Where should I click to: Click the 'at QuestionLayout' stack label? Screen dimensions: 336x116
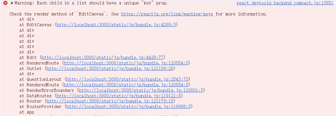point(40,79)
